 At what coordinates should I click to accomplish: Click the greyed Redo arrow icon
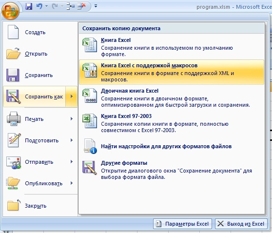[55, 6]
